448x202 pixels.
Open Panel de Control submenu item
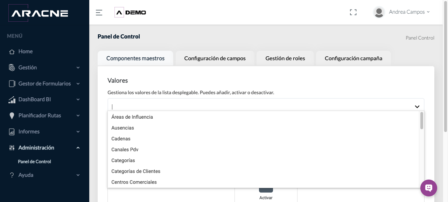[x=35, y=162]
